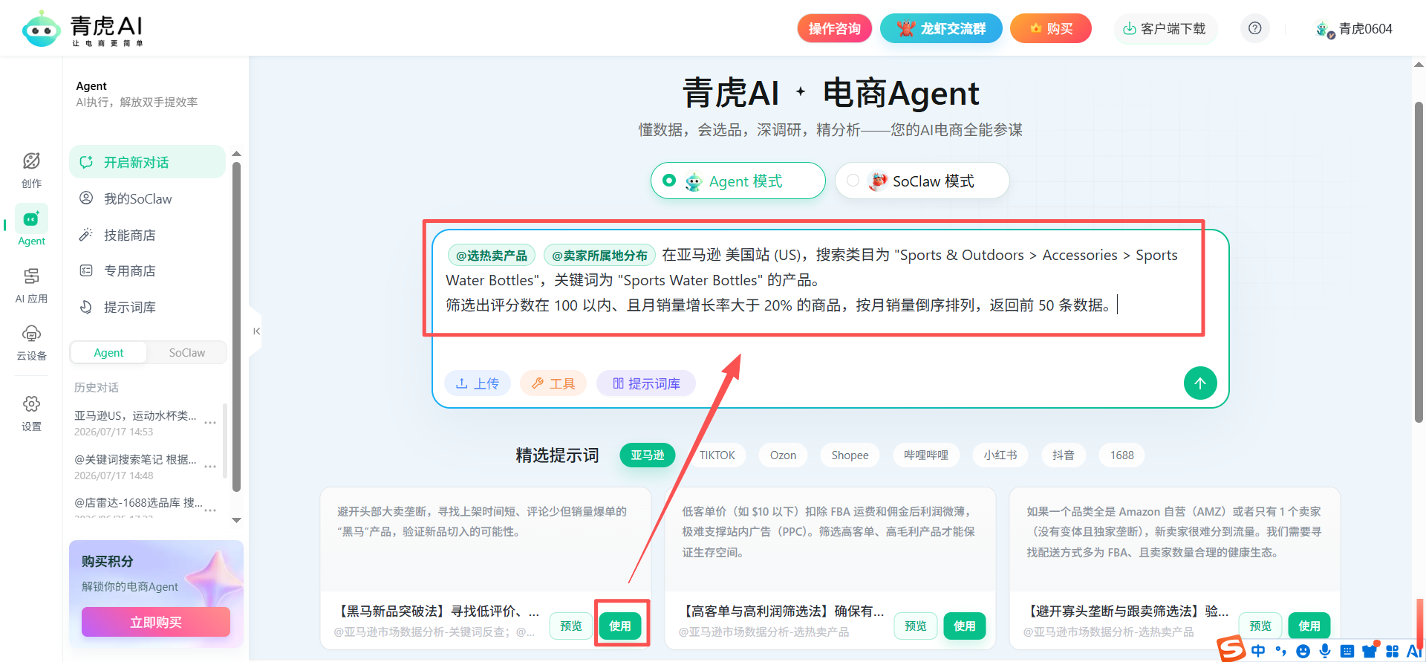Click the skin shirt icon in input bar
This screenshot has width=1426, height=662.
(1370, 651)
